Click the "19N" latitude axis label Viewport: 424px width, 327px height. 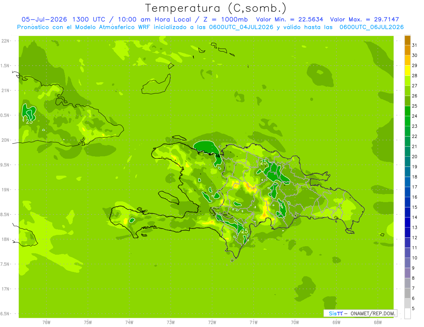click(5, 190)
